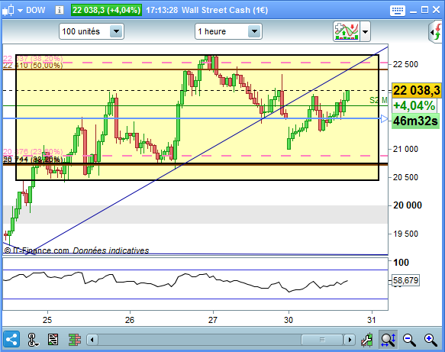The width and height of the screenshot is (445, 352).
Task: Click the share chart icon
Action: (11, 339)
